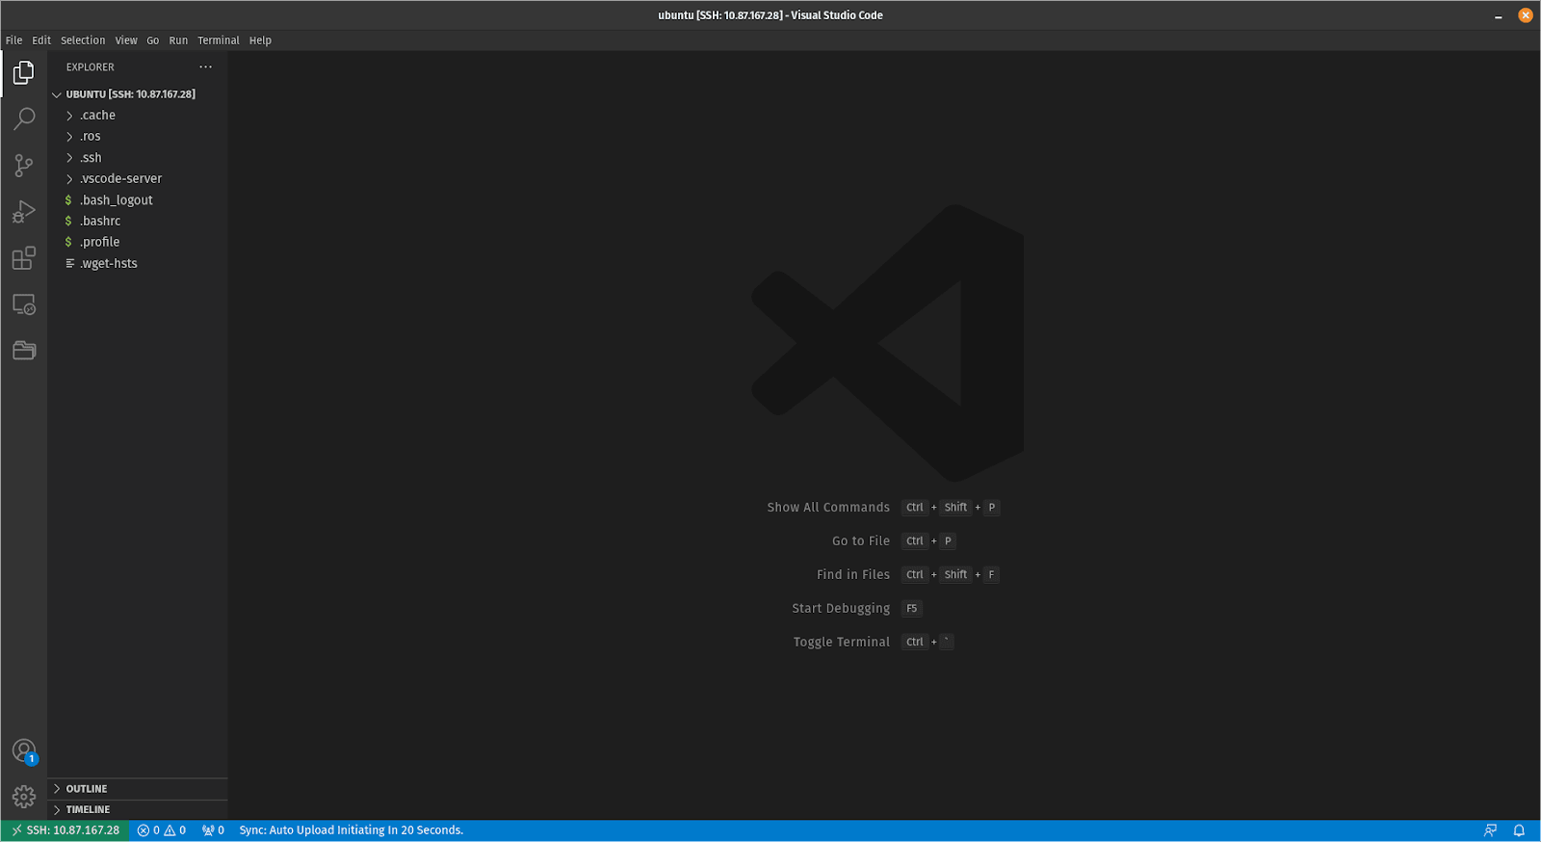The height and width of the screenshot is (842, 1541).
Task: Open the Manage gear icon
Action: [x=24, y=797]
